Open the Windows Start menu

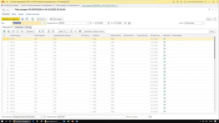pyautogui.click(x=2, y=121)
